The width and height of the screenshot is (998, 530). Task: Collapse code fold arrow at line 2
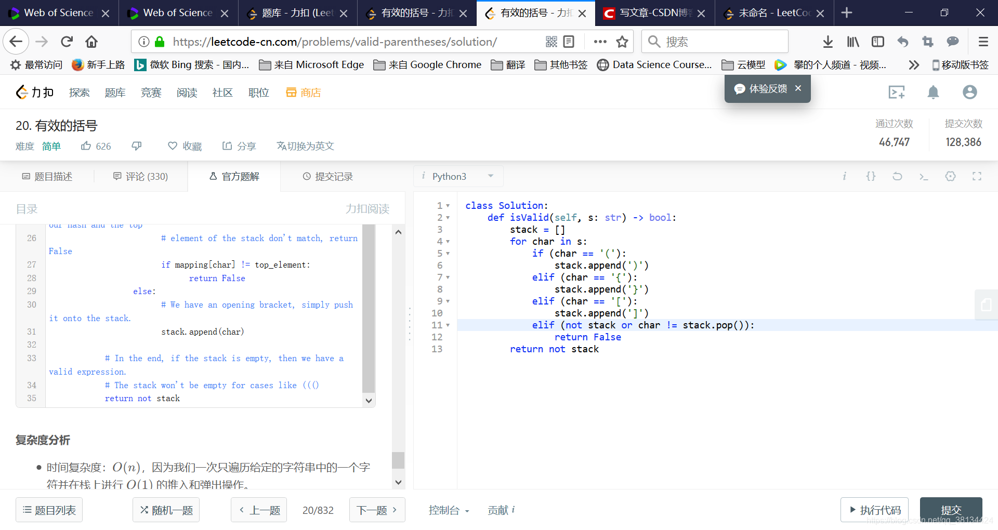(448, 218)
